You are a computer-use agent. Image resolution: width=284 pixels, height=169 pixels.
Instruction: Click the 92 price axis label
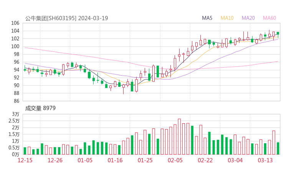click(x=17, y=78)
